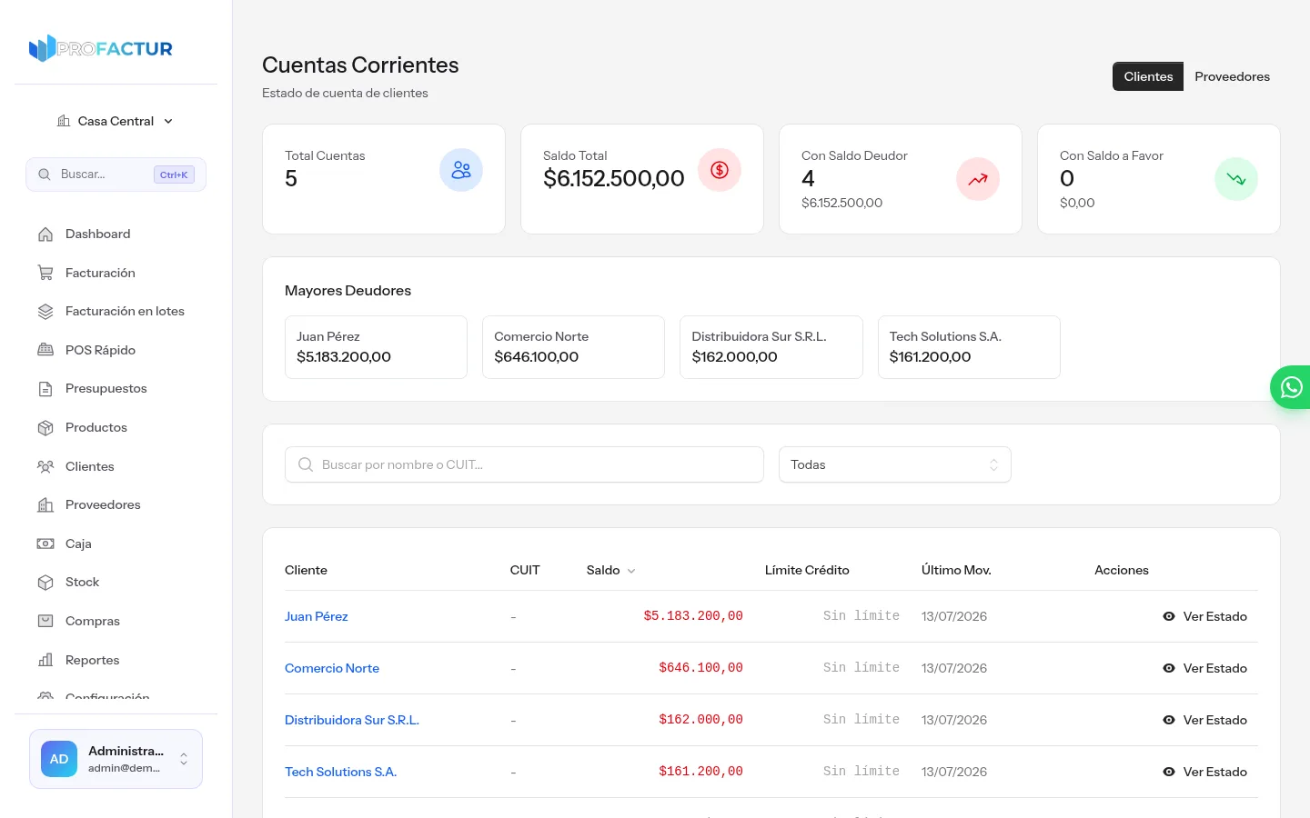View account statement for Distribuidora Sur S.R.L.

[x=1204, y=720]
